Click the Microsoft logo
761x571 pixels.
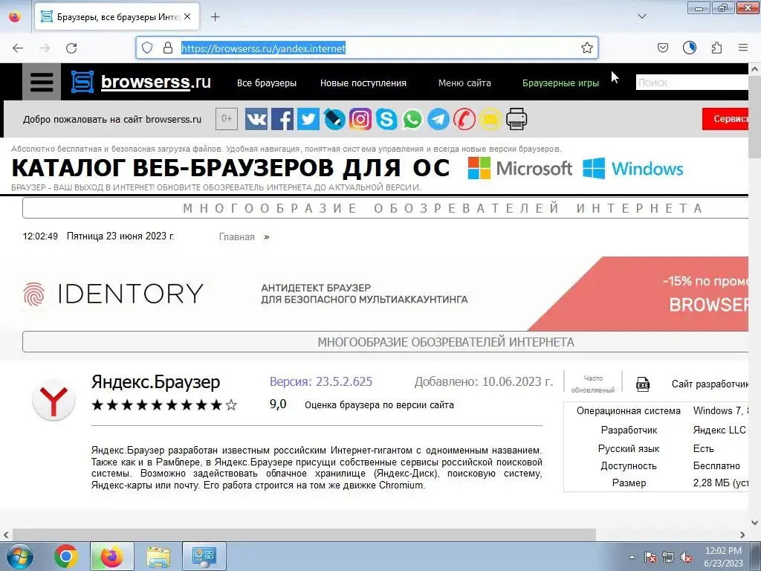point(519,168)
